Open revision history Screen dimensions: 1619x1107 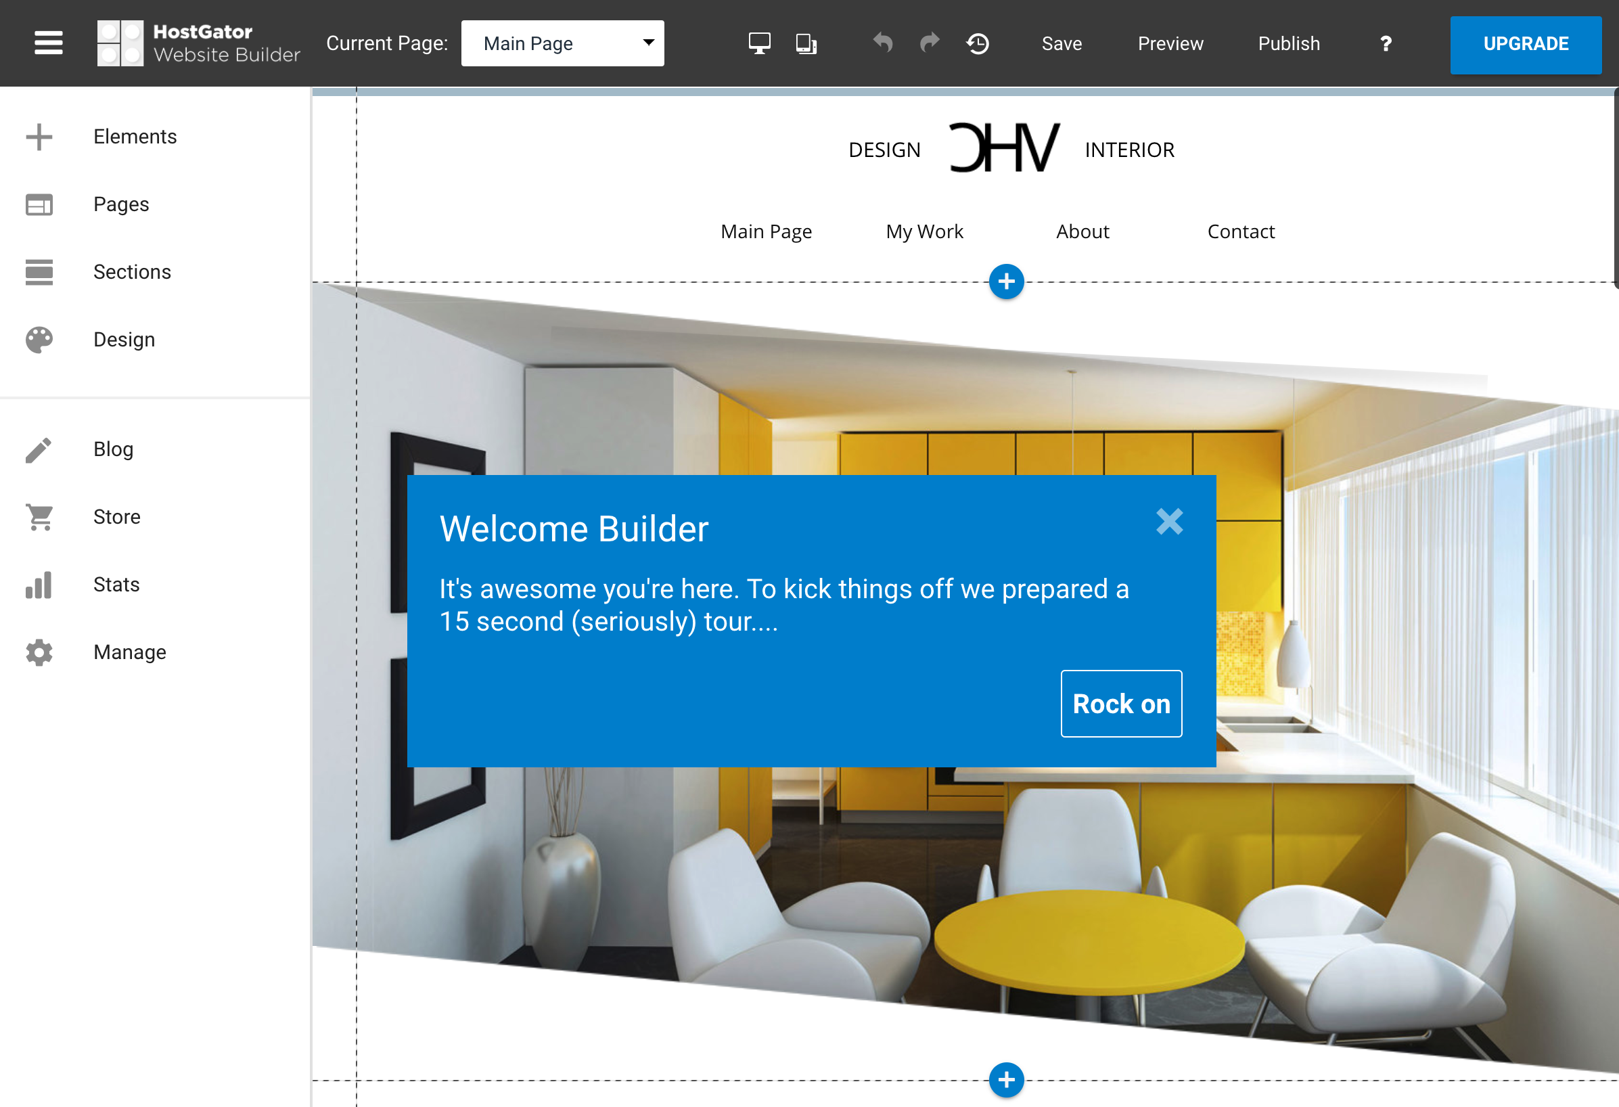tap(978, 43)
